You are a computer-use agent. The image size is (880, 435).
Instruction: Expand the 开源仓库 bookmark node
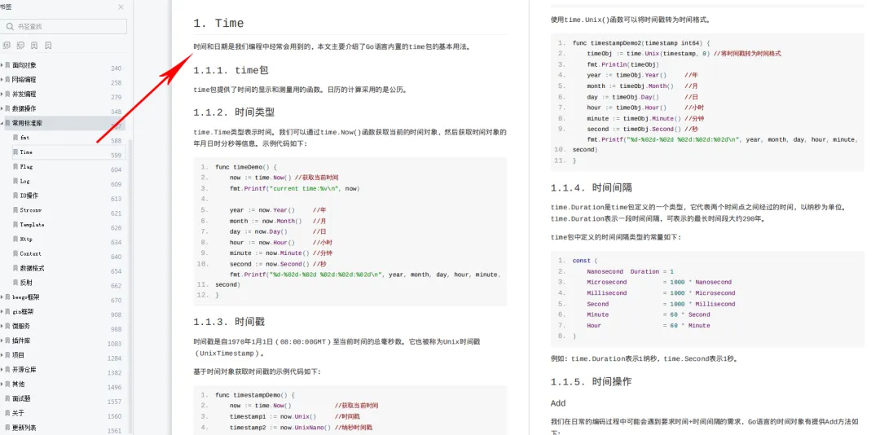tap(2, 370)
